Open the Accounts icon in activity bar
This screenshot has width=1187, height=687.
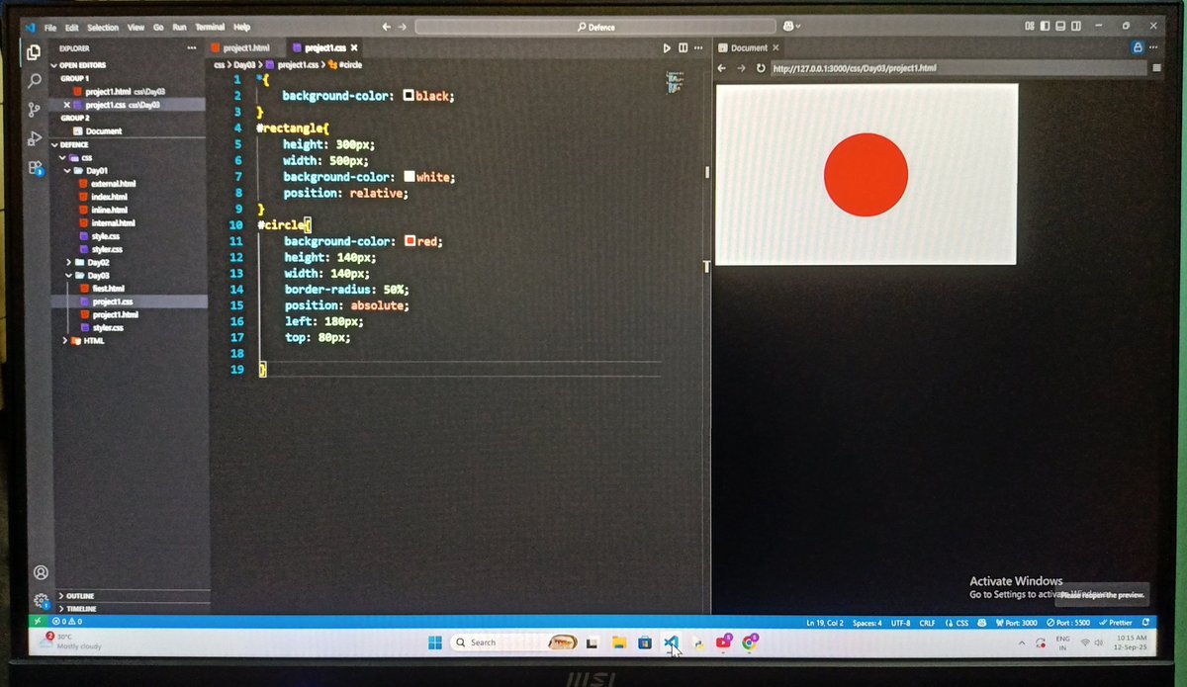[x=41, y=572]
